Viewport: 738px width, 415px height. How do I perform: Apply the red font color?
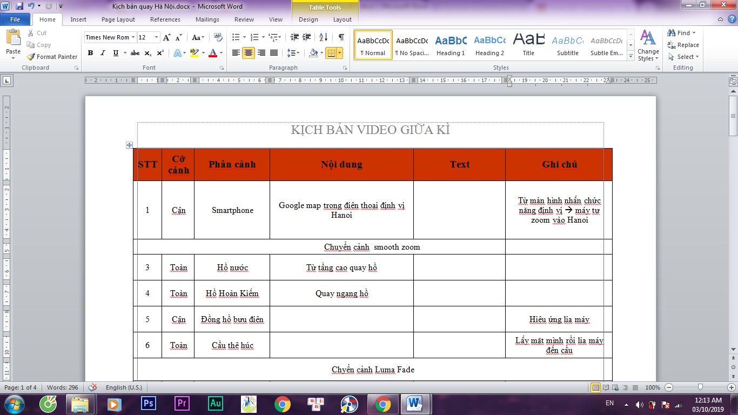click(213, 53)
